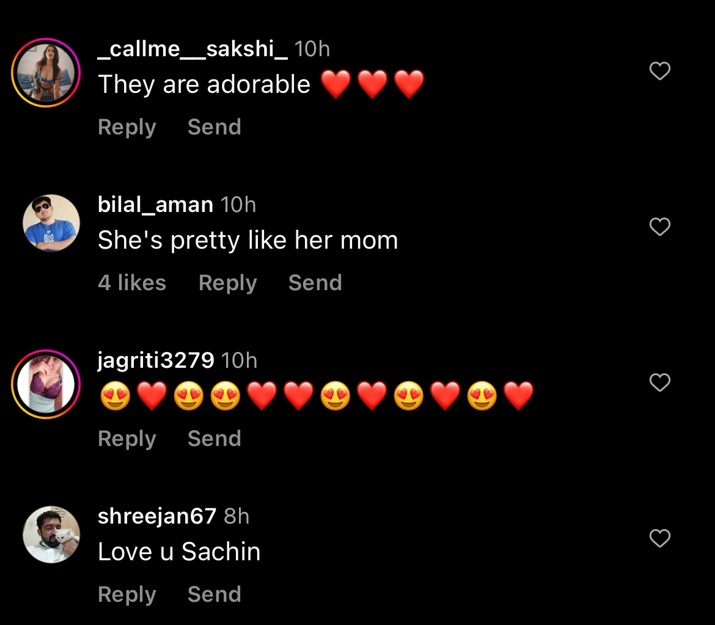Send shreejan67's comment via Send
715x625 pixels.
[x=214, y=594]
